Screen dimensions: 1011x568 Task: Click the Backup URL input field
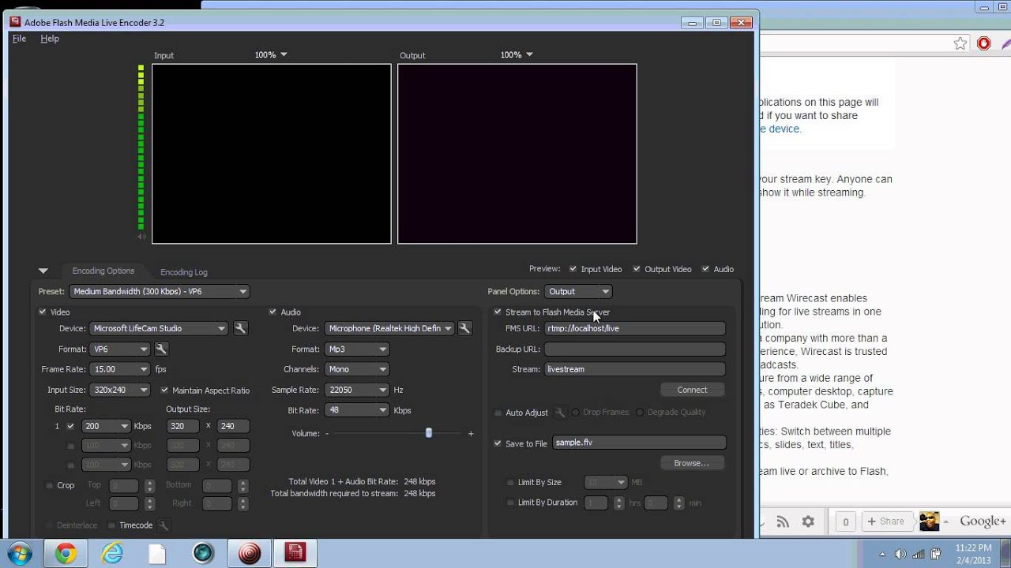[634, 349]
